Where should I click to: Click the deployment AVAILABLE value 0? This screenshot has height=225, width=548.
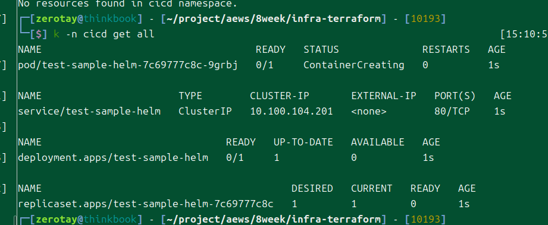(354, 158)
